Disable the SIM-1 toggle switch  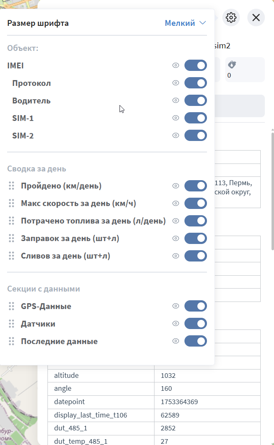[195, 118]
